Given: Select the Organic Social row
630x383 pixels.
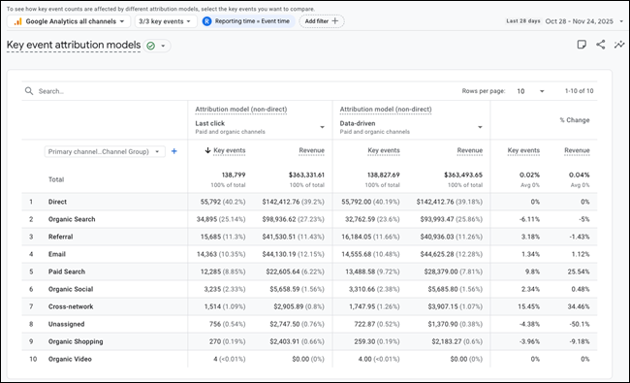Looking at the screenshot, I should (x=309, y=289).
